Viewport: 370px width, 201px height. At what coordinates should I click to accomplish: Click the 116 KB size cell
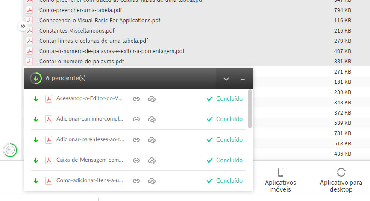[342, 20]
